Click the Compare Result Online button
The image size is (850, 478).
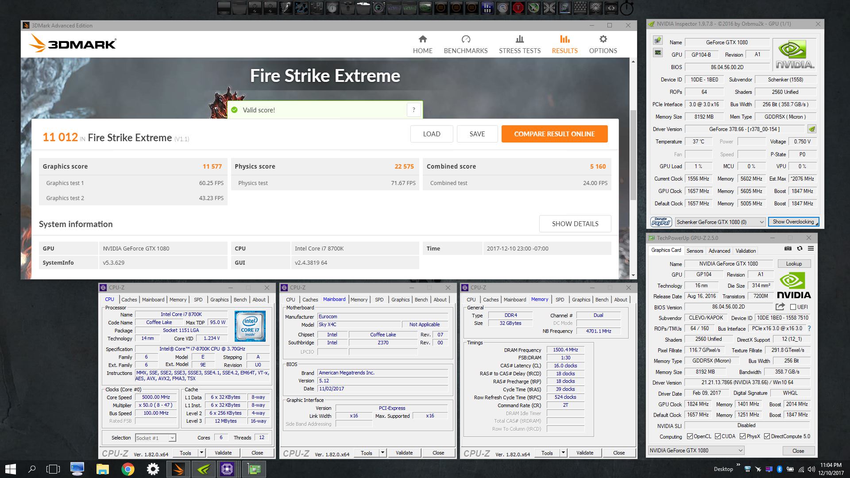554,134
